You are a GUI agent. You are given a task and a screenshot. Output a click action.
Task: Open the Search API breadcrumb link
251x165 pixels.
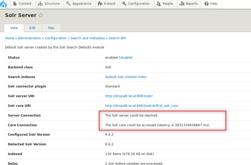coord(117,38)
